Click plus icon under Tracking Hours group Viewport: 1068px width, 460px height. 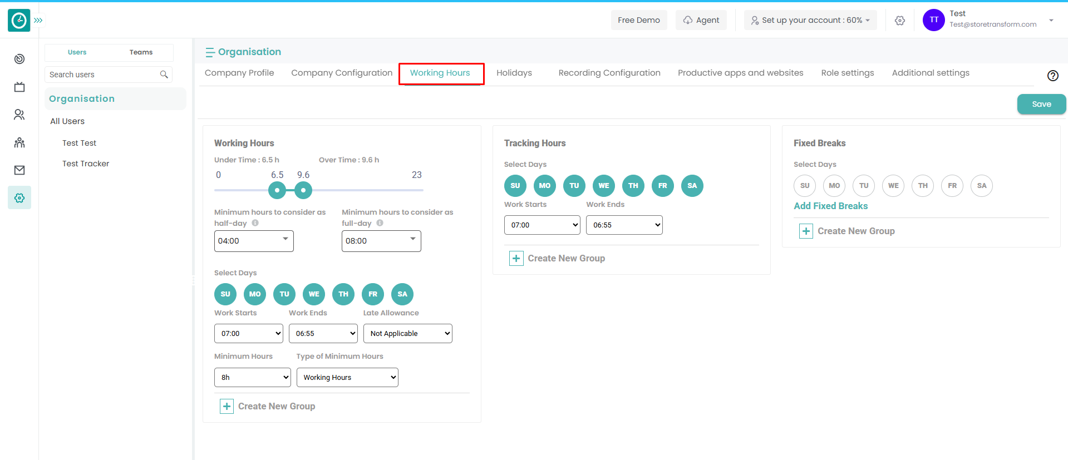(x=516, y=259)
